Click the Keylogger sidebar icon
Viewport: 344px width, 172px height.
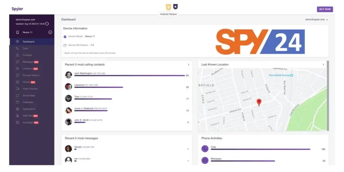17,123
